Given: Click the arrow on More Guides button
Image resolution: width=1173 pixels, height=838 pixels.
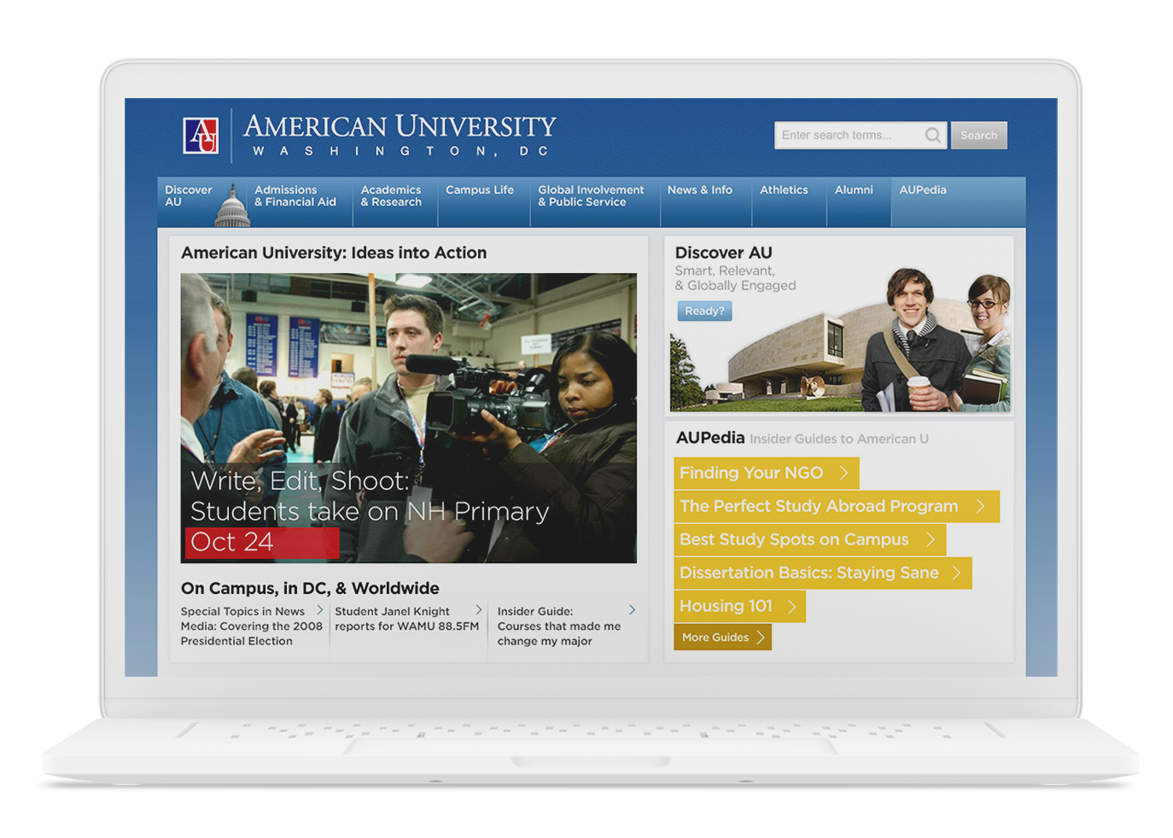Looking at the screenshot, I should pos(761,637).
